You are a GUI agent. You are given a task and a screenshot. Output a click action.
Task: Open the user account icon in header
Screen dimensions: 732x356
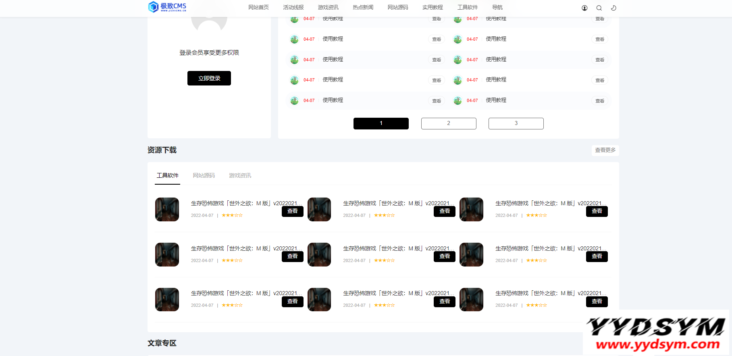coord(584,8)
